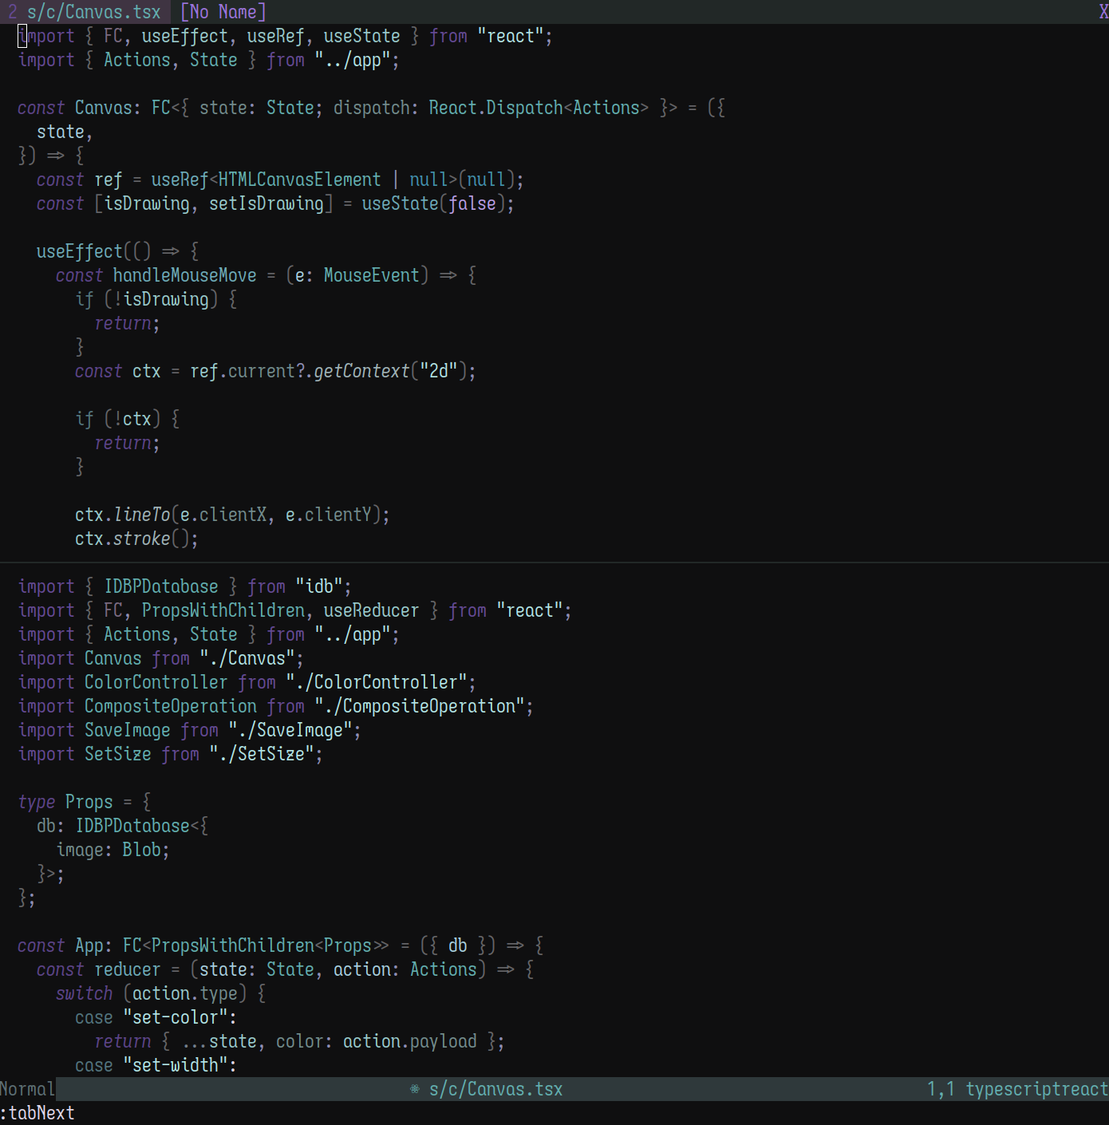Click the Normal mode indicator in the statusline

[x=26, y=1088]
